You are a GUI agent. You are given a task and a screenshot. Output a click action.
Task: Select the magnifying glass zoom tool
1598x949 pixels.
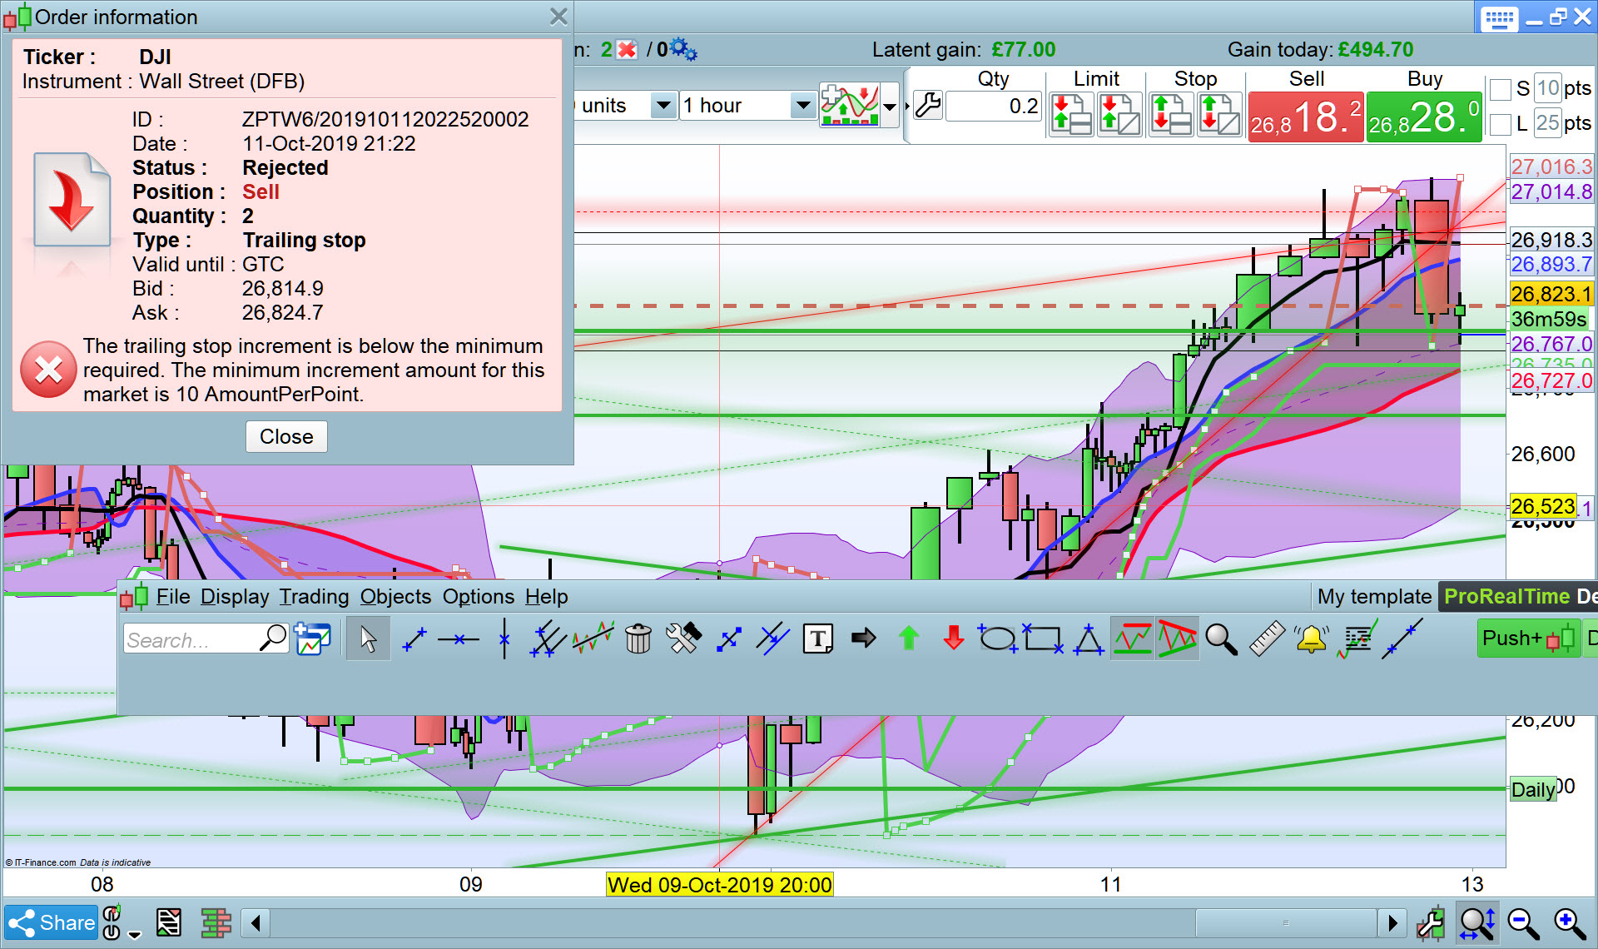coord(1221,639)
